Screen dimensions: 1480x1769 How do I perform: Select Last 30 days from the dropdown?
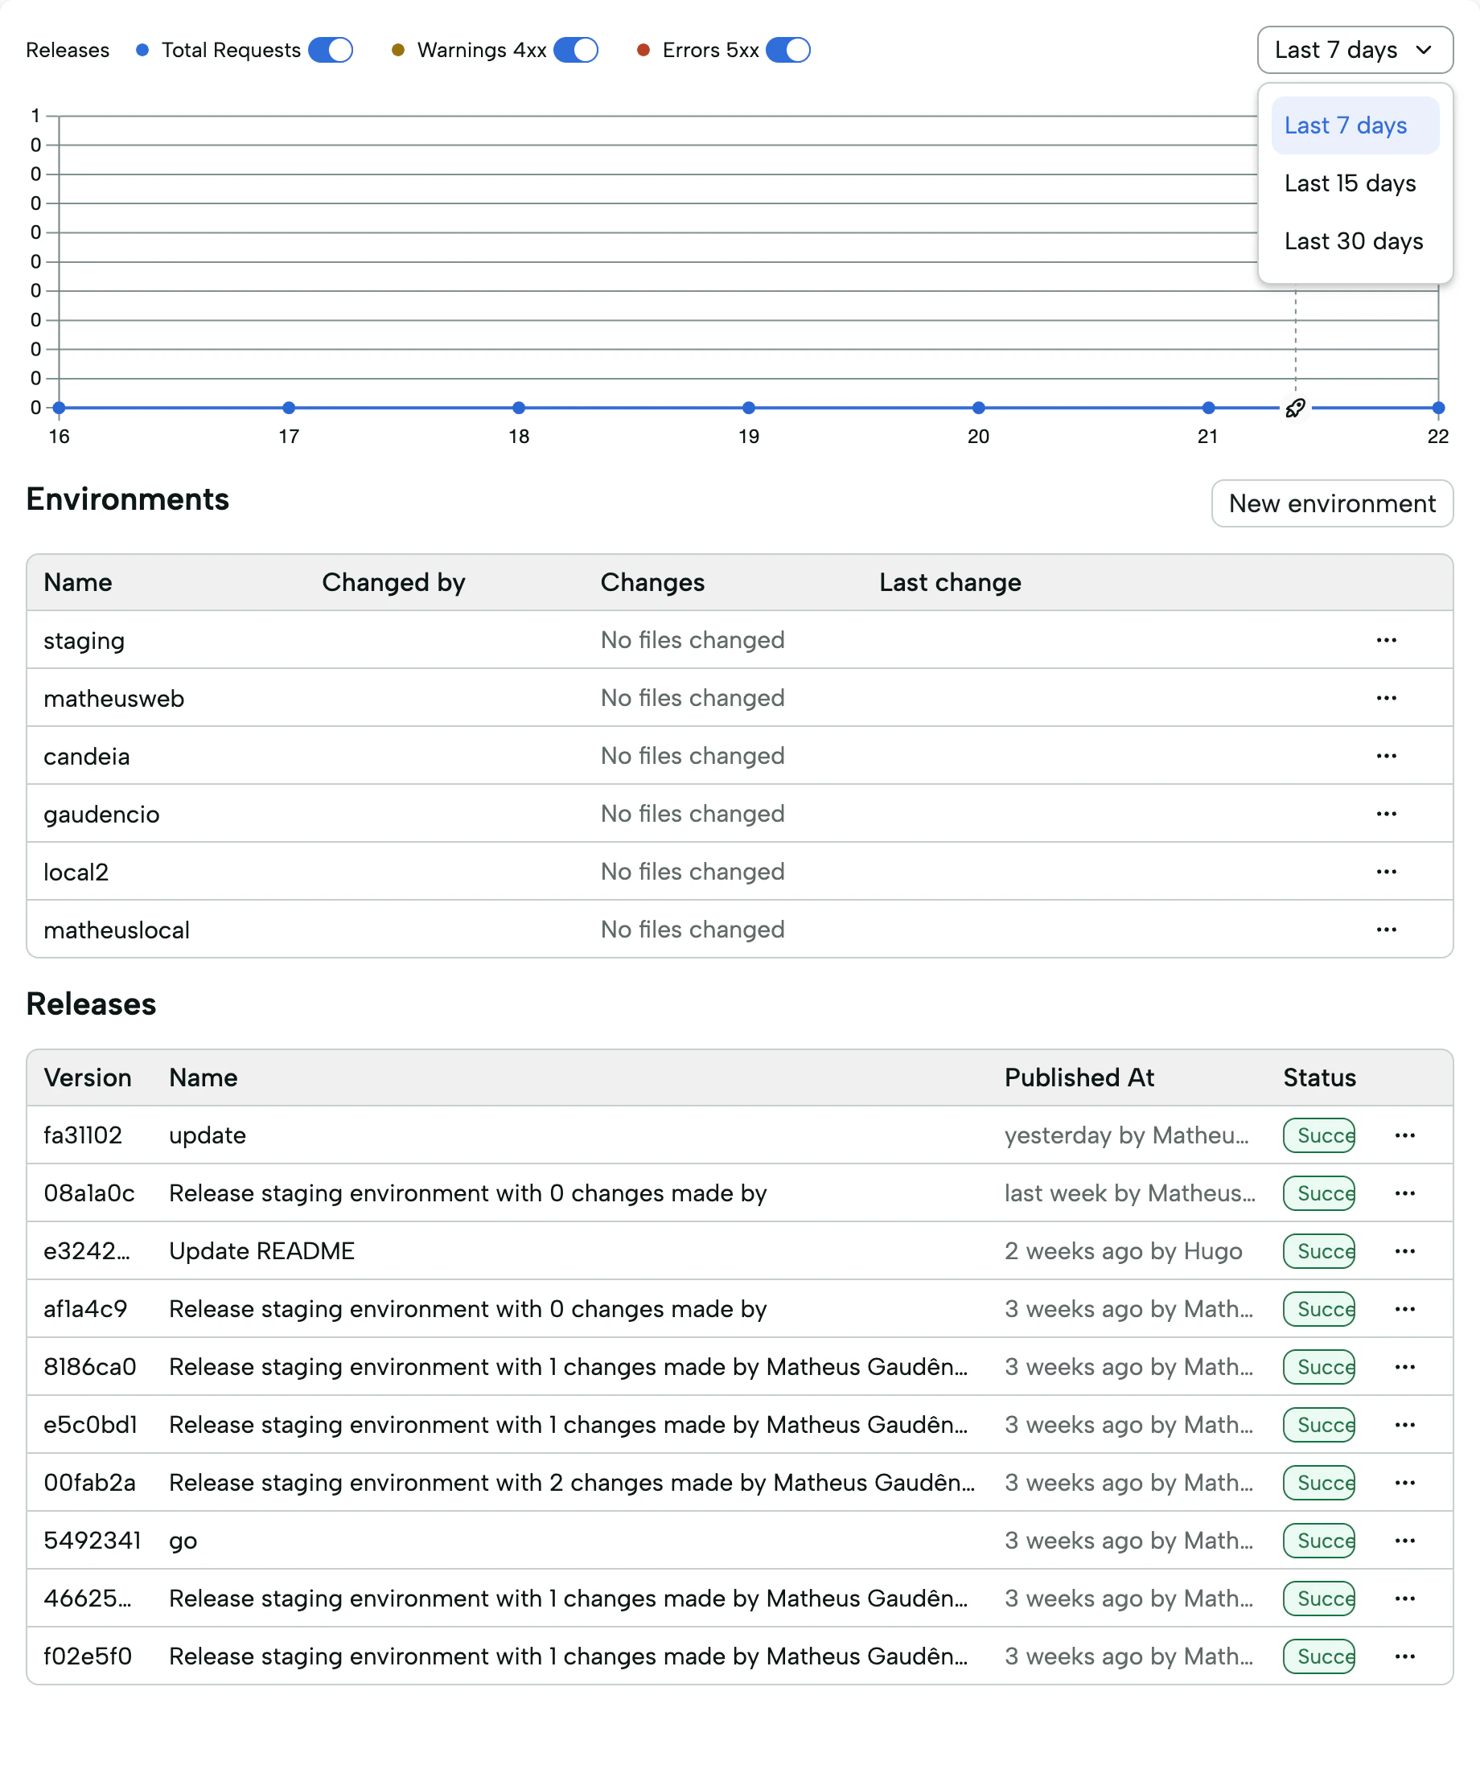point(1352,242)
